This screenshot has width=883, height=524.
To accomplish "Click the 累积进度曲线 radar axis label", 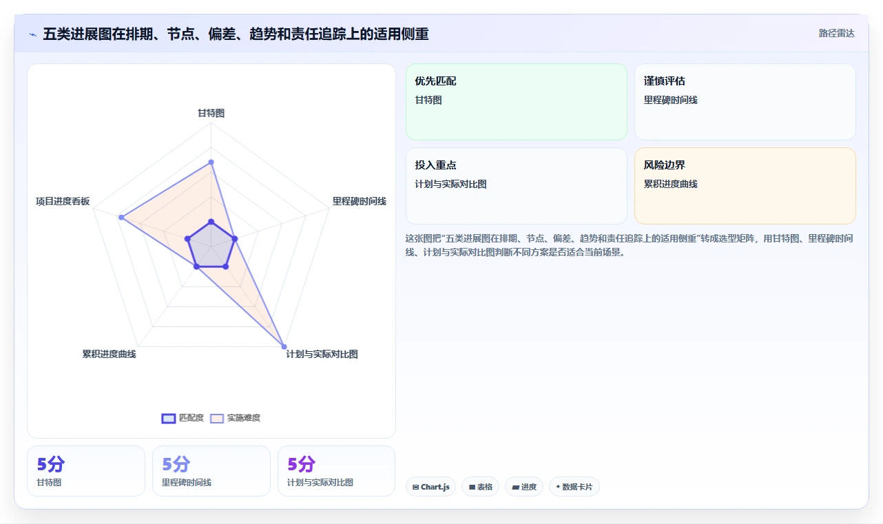I will [x=109, y=354].
